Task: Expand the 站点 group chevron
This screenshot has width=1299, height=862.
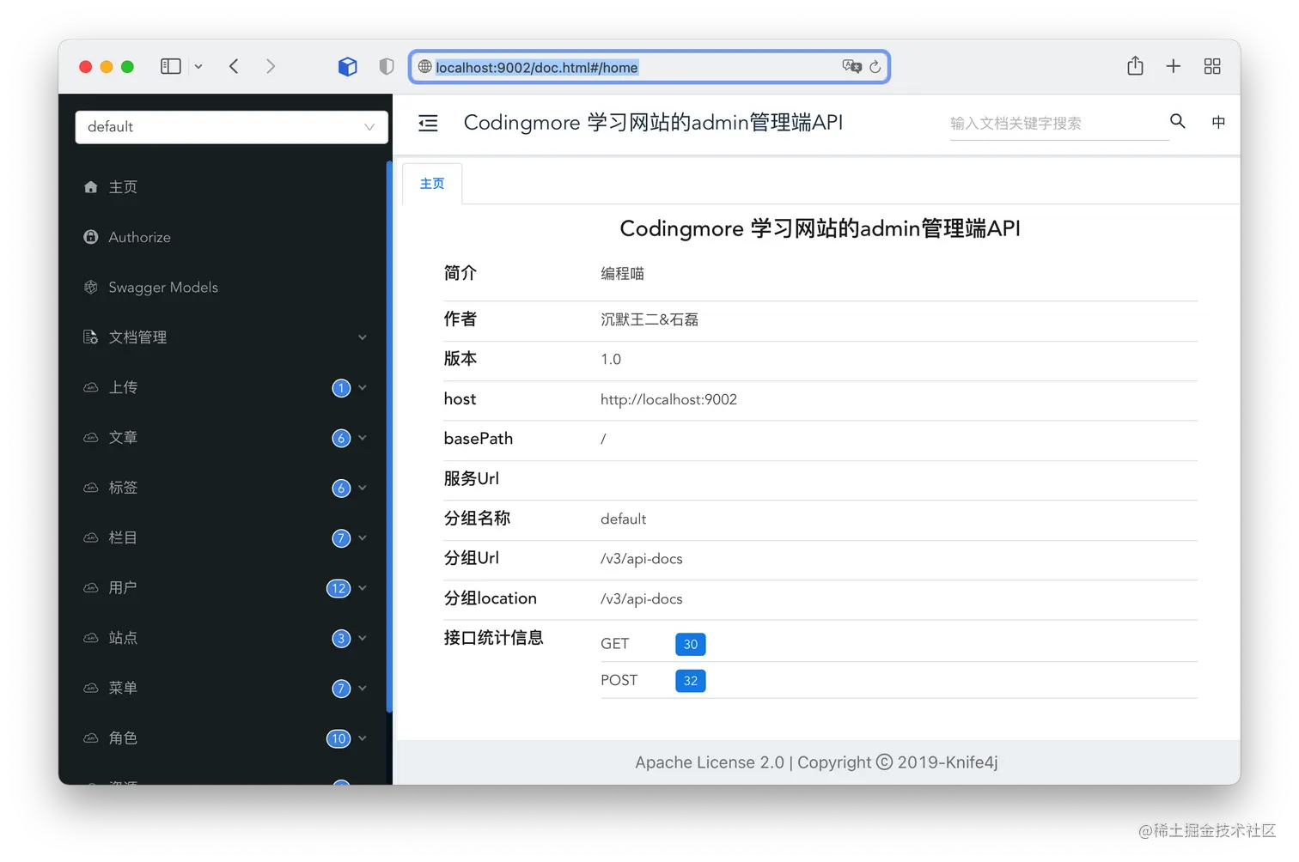Action: click(363, 638)
